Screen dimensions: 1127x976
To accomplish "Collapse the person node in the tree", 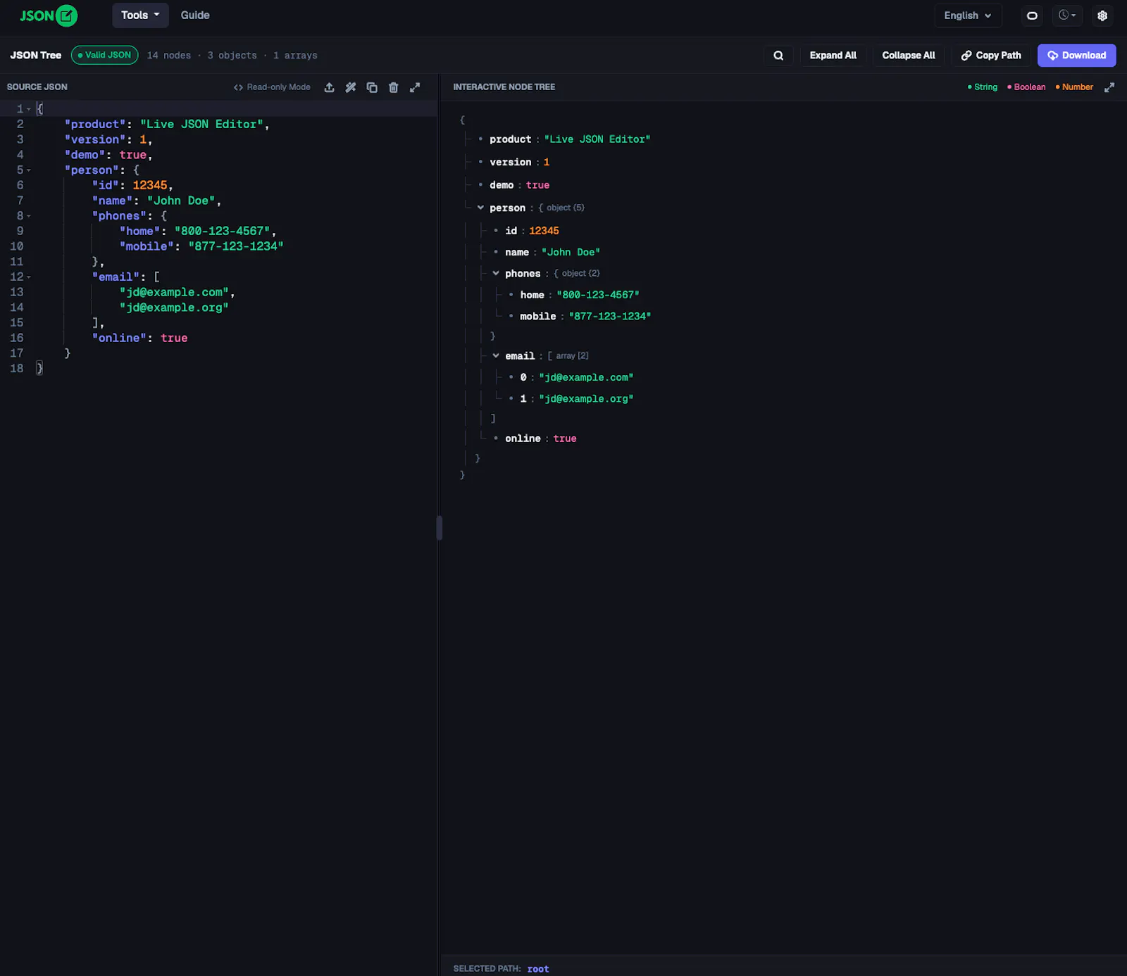I will coord(480,208).
